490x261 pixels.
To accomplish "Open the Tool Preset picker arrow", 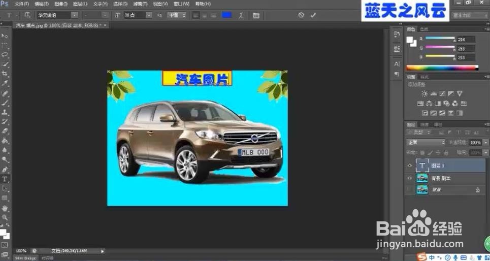I will 16,15.
